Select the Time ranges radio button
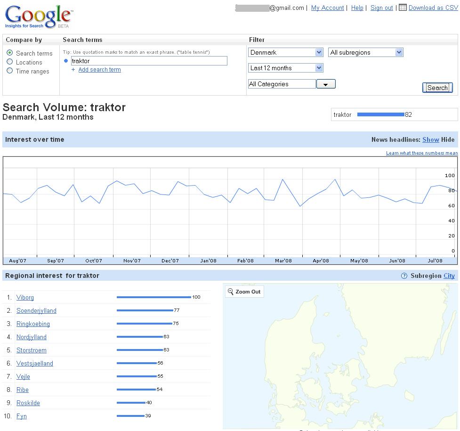Screen dimensions: 460x431 (x=10, y=71)
